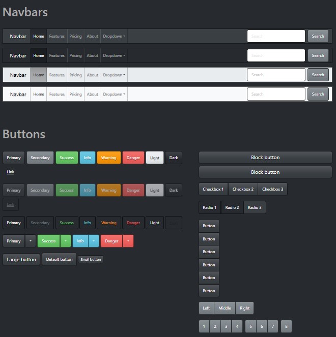Choose the Radio 3 option
Viewport: 336px width, 337px height.
(254, 207)
